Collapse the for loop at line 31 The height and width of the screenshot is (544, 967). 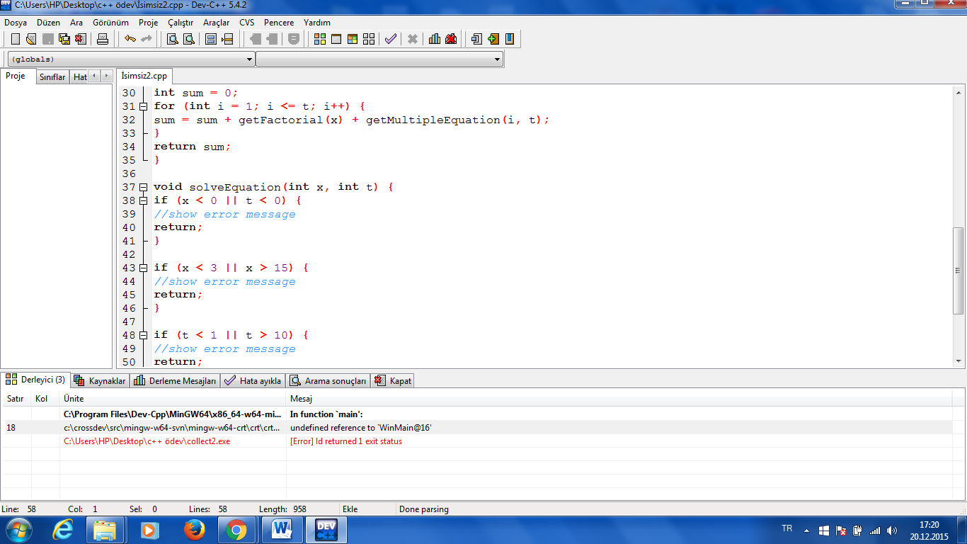pyautogui.click(x=144, y=107)
